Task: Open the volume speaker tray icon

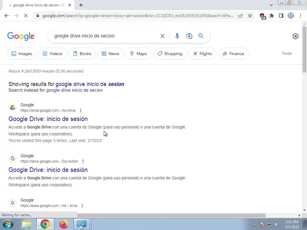Action: 277,224
